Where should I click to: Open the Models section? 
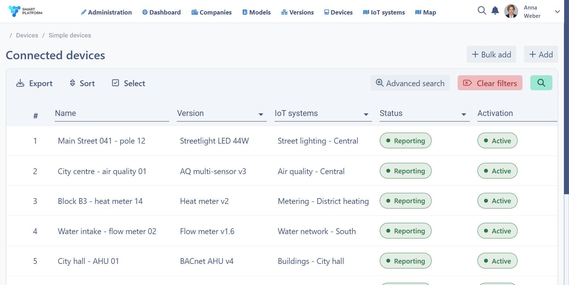coord(257,12)
